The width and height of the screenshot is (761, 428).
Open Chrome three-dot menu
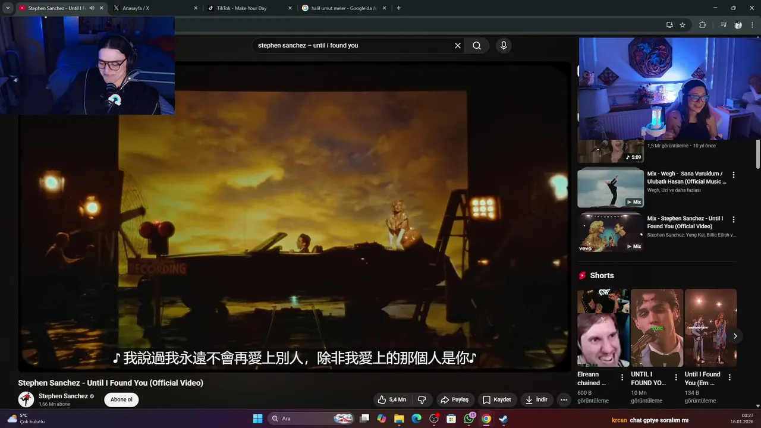click(753, 25)
